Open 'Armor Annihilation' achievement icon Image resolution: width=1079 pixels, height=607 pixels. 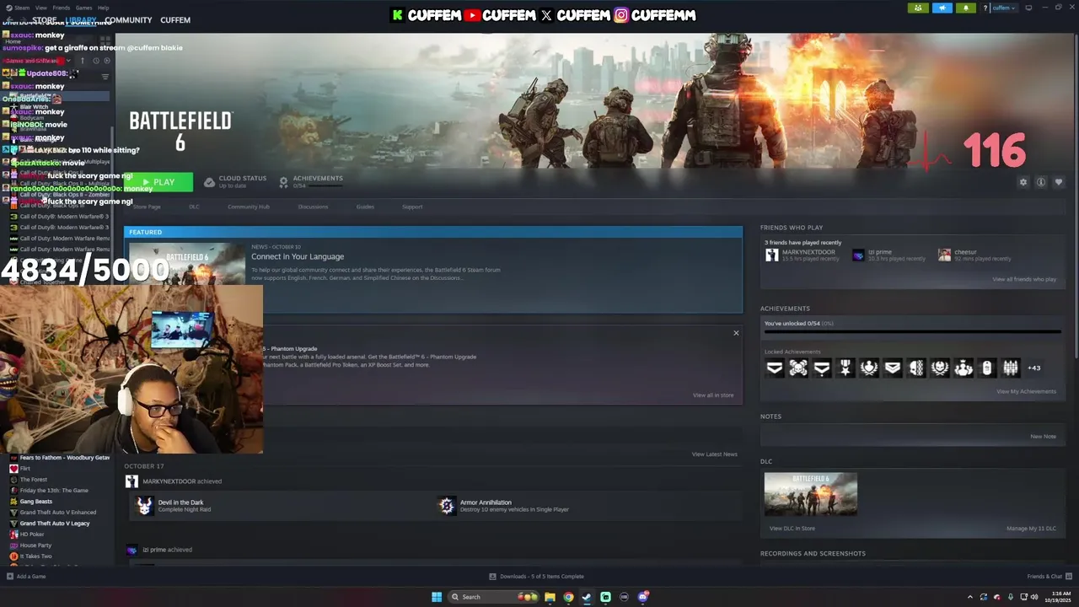tap(447, 506)
